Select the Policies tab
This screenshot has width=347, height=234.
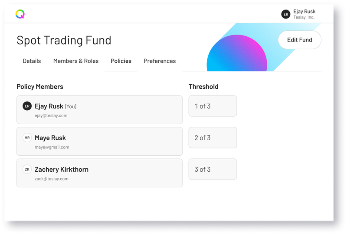[x=121, y=61]
